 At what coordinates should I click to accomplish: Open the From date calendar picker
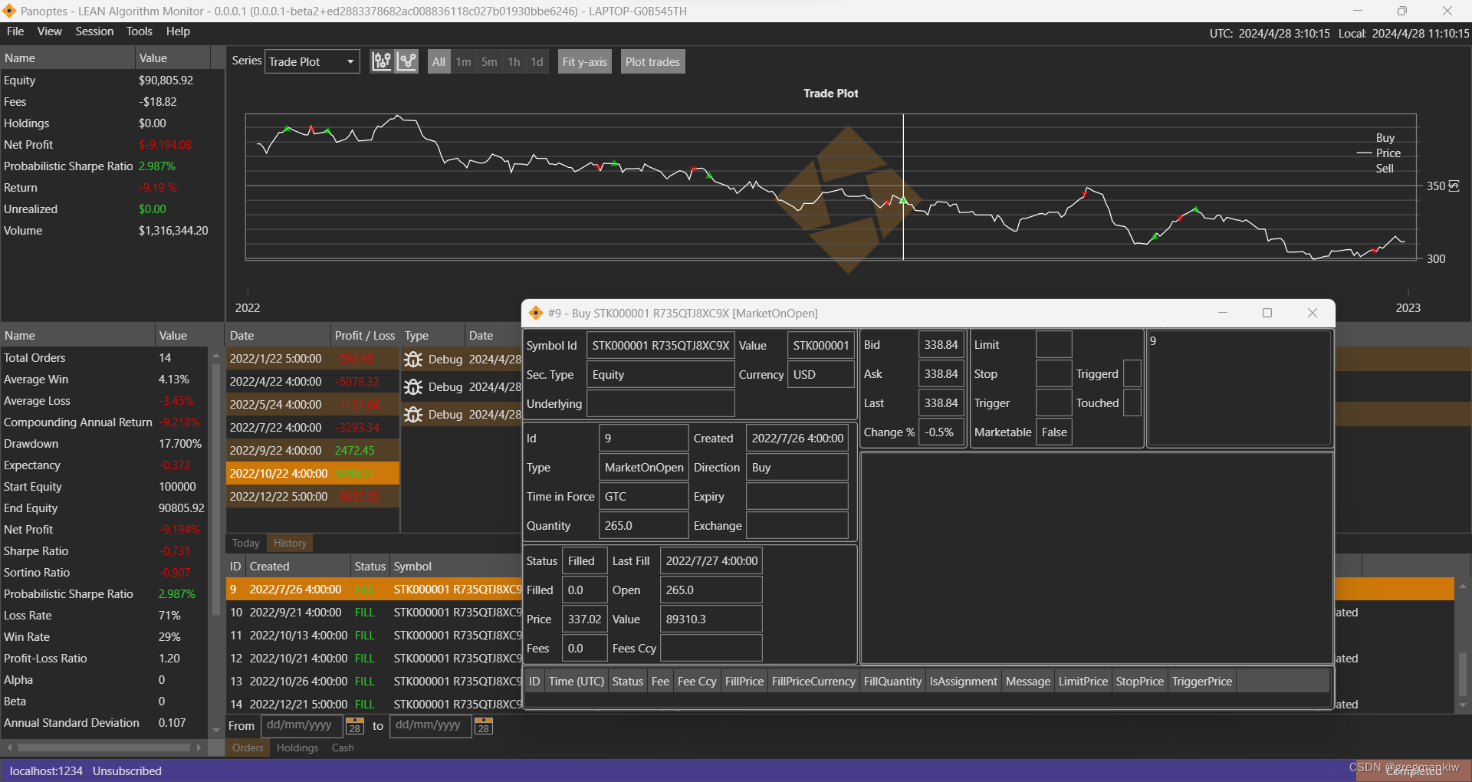(355, 726)
